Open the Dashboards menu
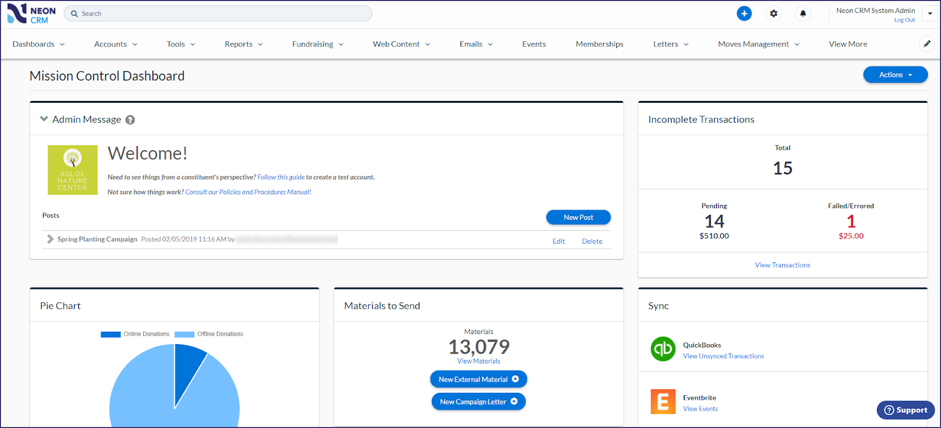The image size is (941, 428). (x=39, y=44)
